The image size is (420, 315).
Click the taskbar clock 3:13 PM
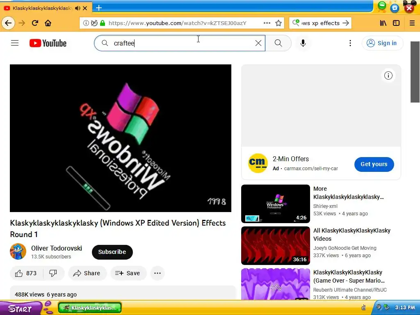(405, 308)
